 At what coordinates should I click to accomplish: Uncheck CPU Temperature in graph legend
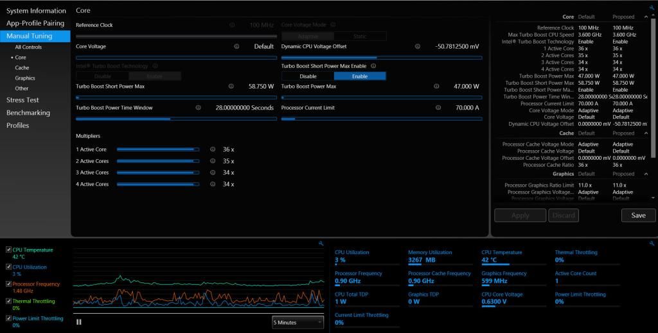9,250
